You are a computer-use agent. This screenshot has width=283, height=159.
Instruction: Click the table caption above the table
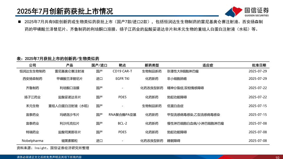tap(58, 59)
